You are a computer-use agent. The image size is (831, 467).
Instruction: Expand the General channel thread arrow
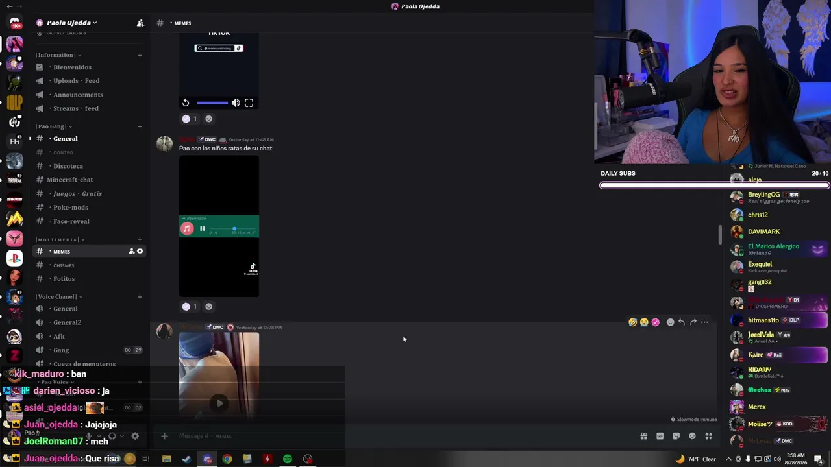tap(29, 138)
